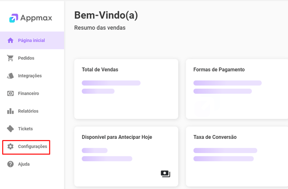Viewport: 288px width, 189px height.
Task: Click the Financeiro money icon
Action: coord(11,93)
